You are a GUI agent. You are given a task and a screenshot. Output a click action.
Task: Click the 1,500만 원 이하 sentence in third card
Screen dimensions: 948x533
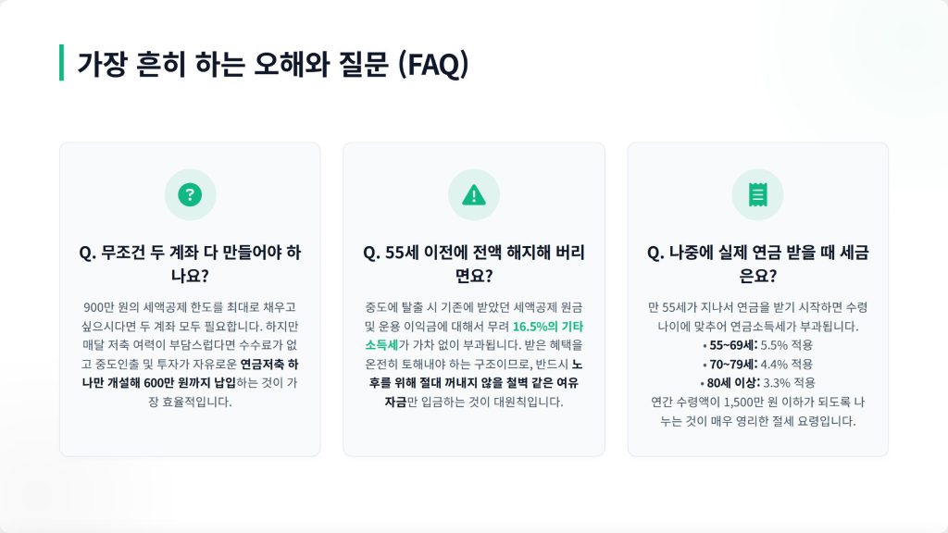coord(757,412)
